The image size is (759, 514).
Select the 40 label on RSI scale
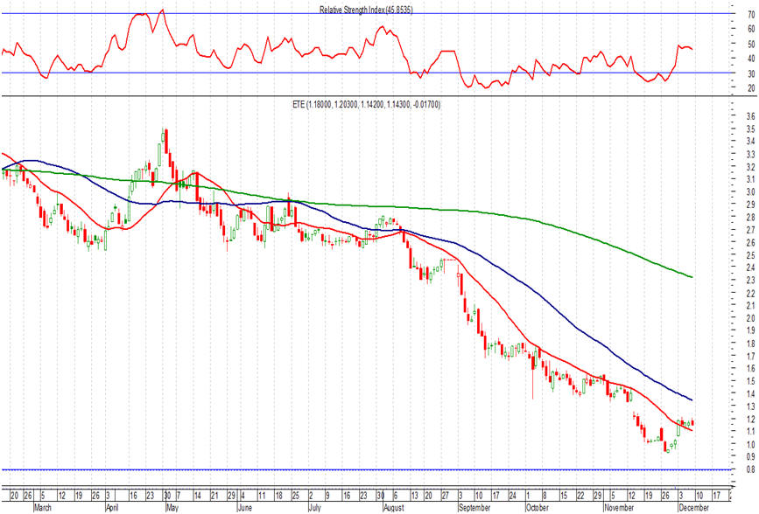751,59
